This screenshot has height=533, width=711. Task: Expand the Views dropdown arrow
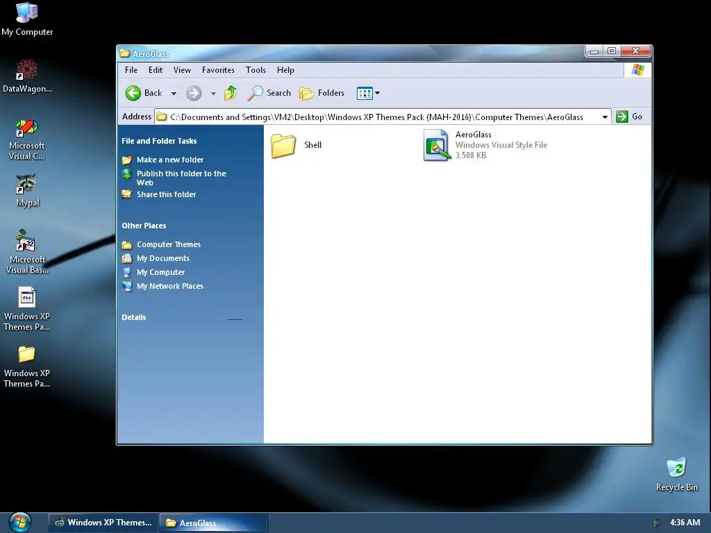(x=377, y=93)
